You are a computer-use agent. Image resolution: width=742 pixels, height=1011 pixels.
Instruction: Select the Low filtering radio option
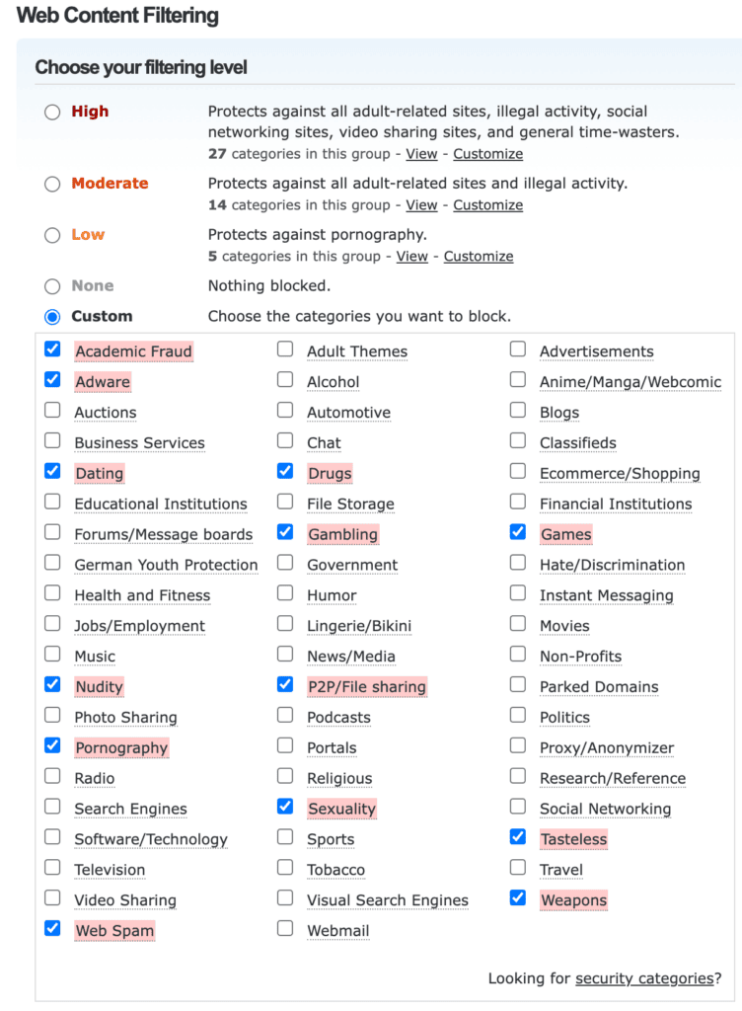pos(52,235)
